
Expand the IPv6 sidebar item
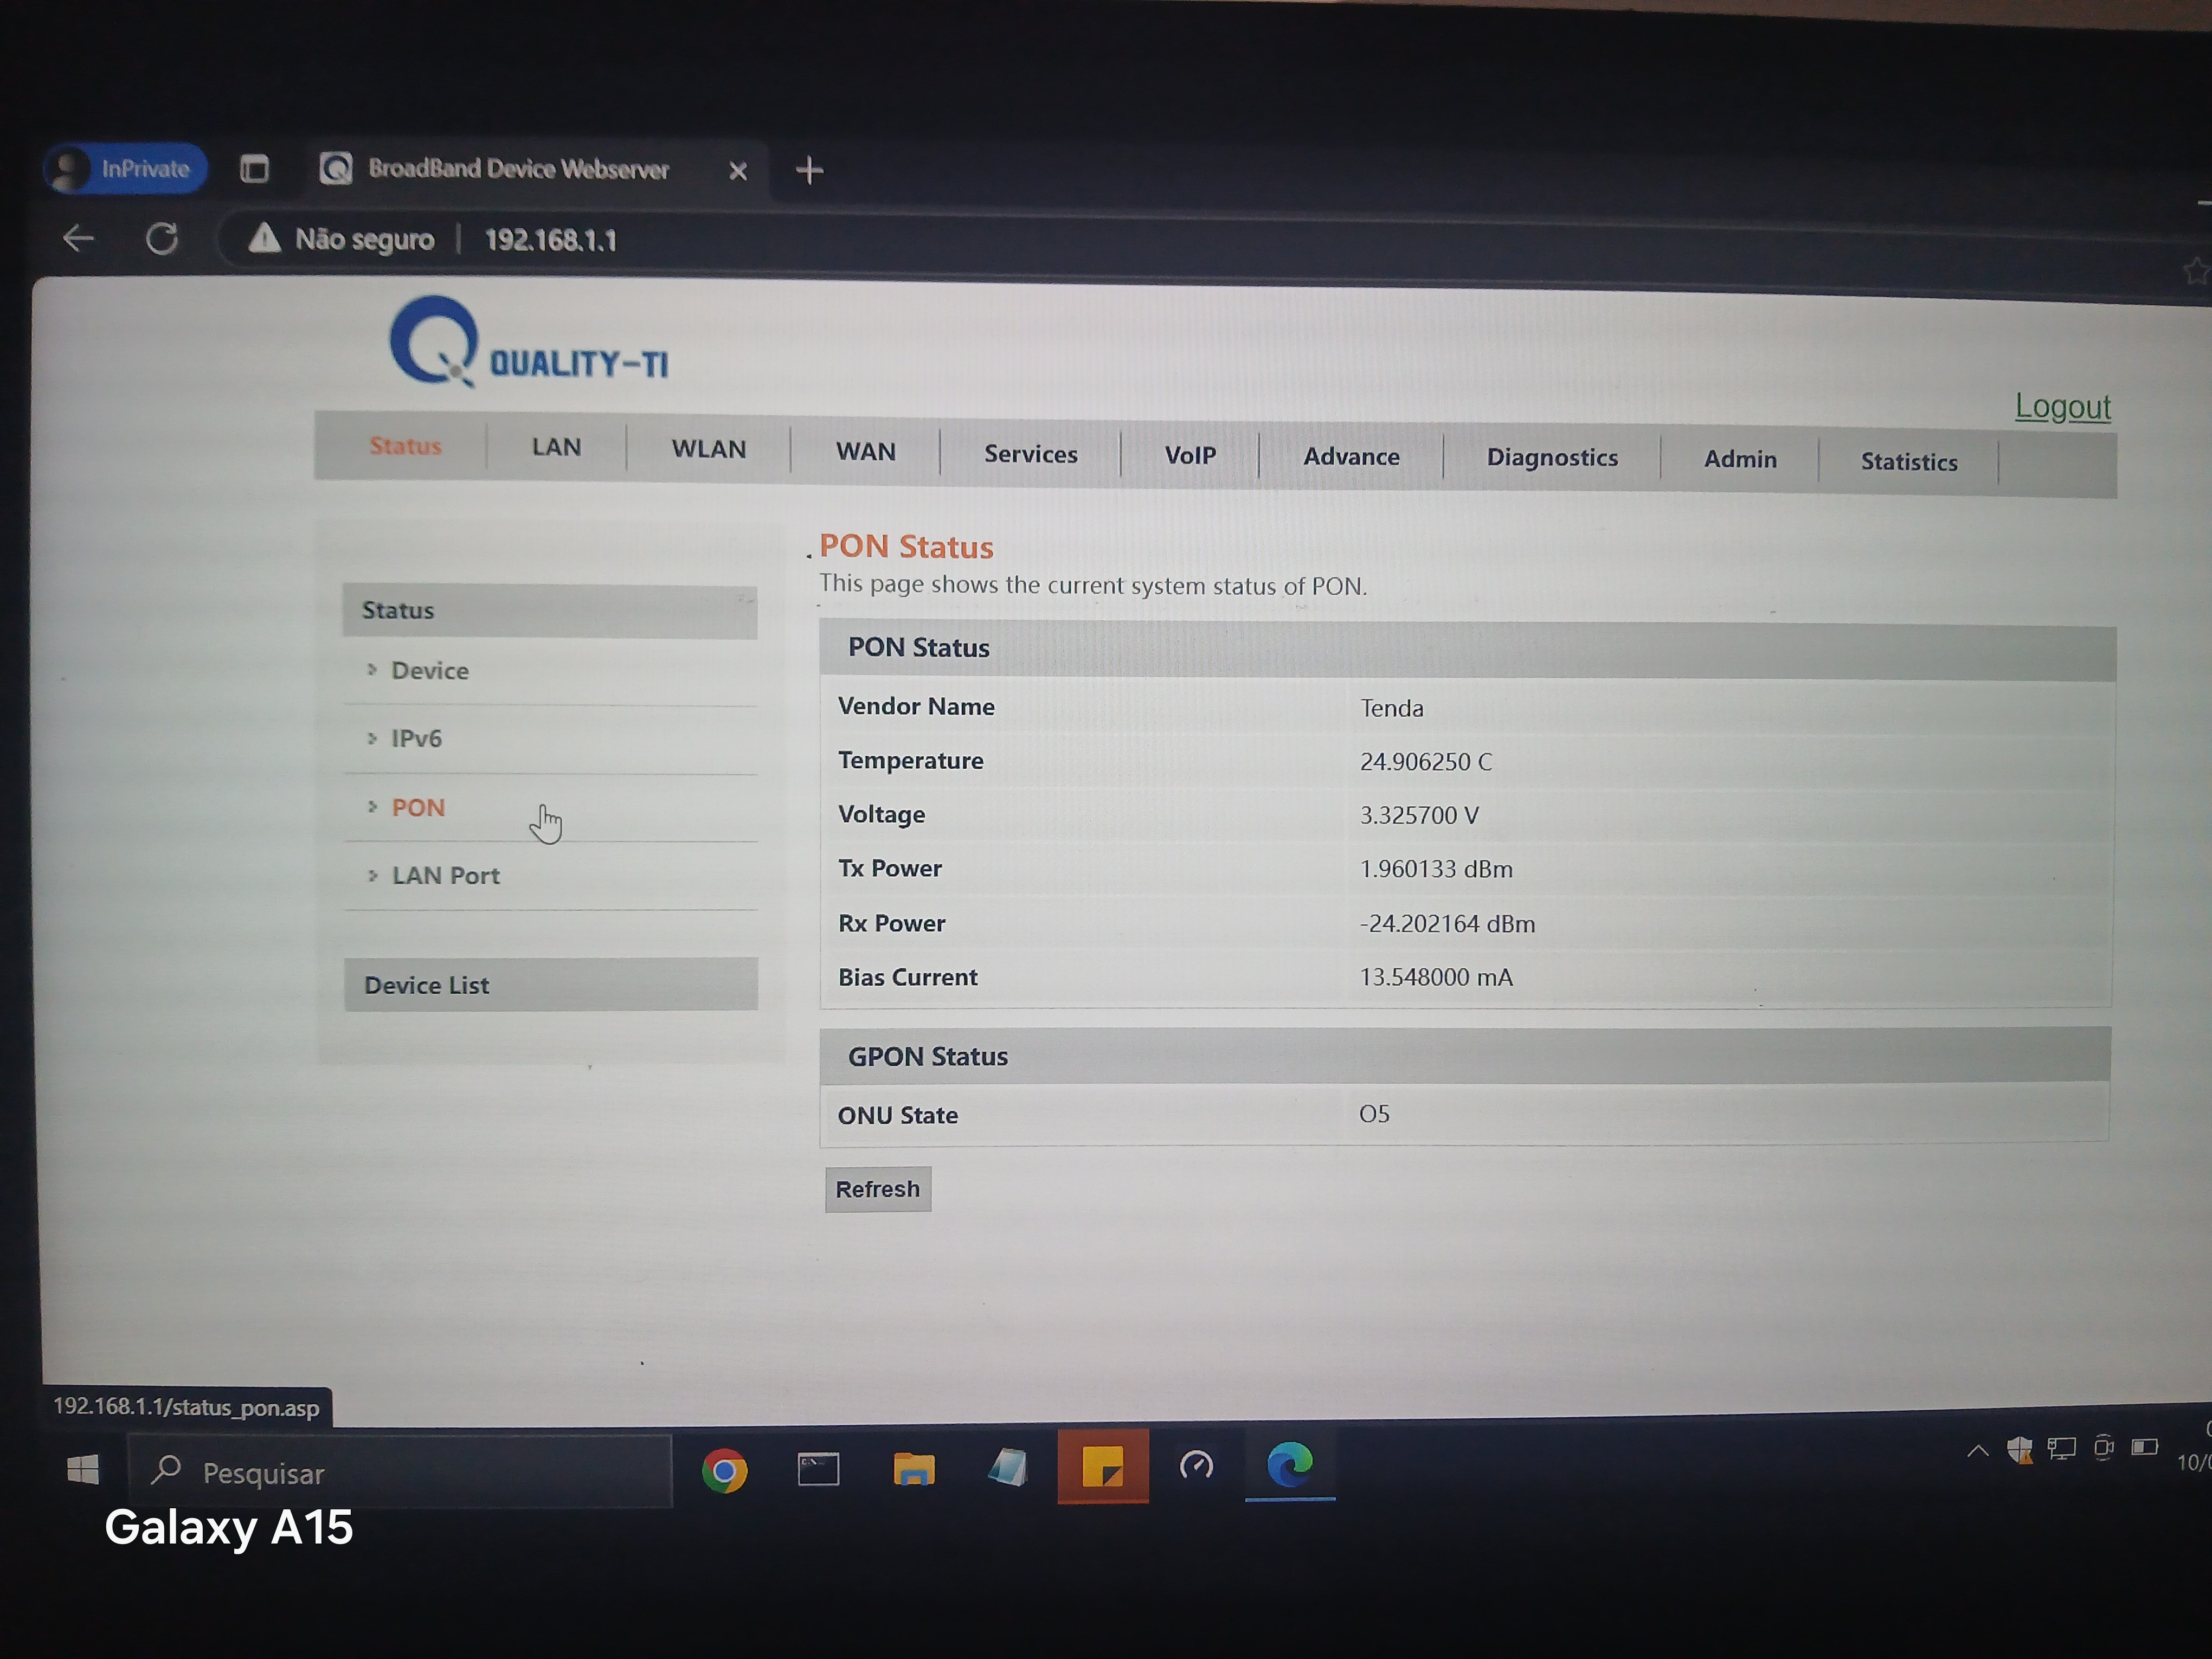(x=416, y=739)
